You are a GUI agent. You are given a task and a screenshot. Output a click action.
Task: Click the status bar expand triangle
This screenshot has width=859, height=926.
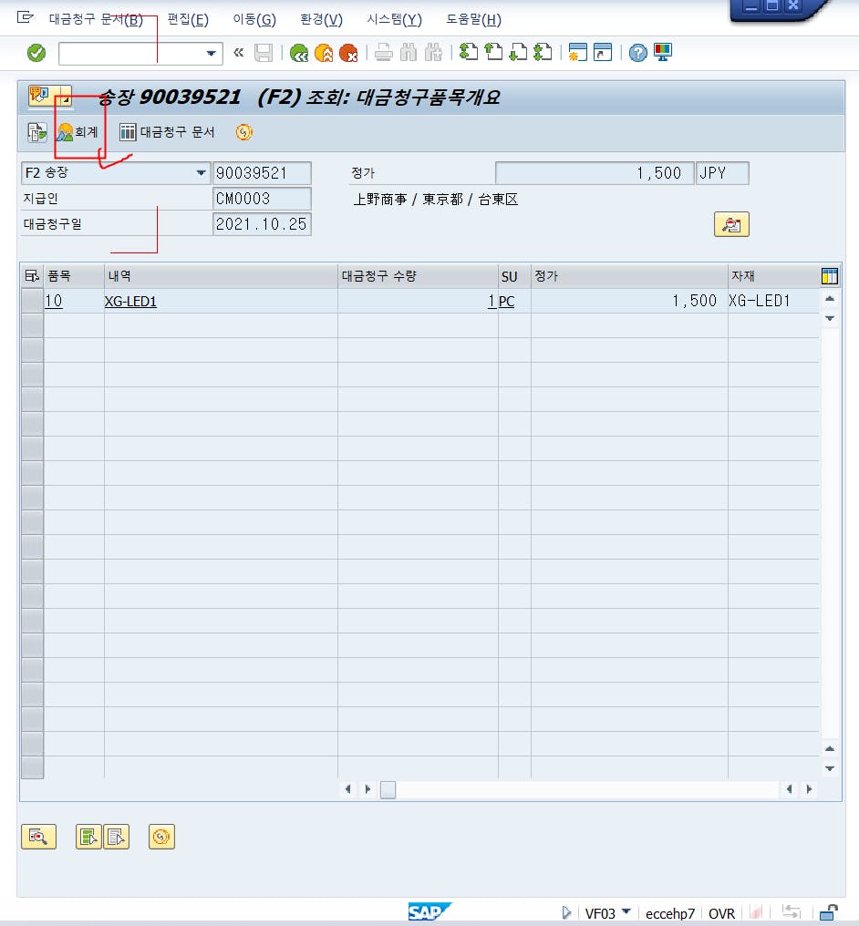tap(566, 913)
